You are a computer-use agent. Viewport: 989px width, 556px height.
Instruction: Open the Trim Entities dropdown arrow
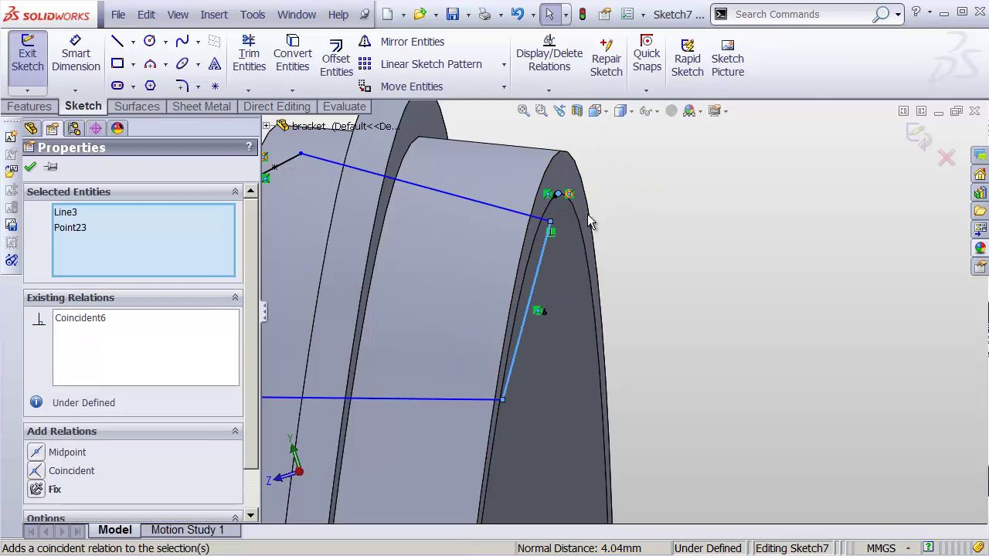click(x=249, y=90)
